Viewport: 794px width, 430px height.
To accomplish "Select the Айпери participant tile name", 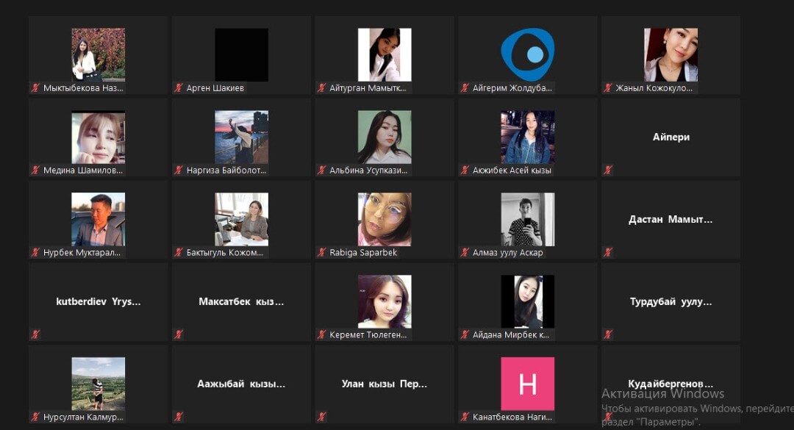I will pos(670,137).
